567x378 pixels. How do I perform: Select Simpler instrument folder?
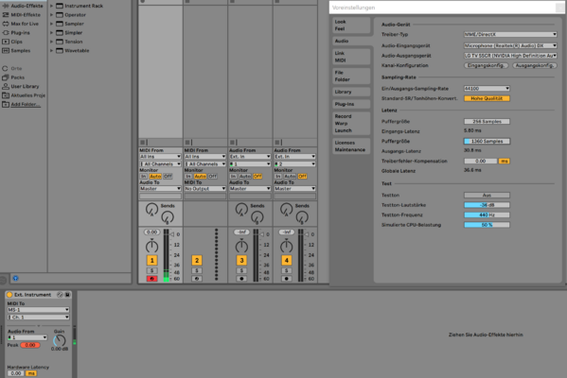pos(69,32)
